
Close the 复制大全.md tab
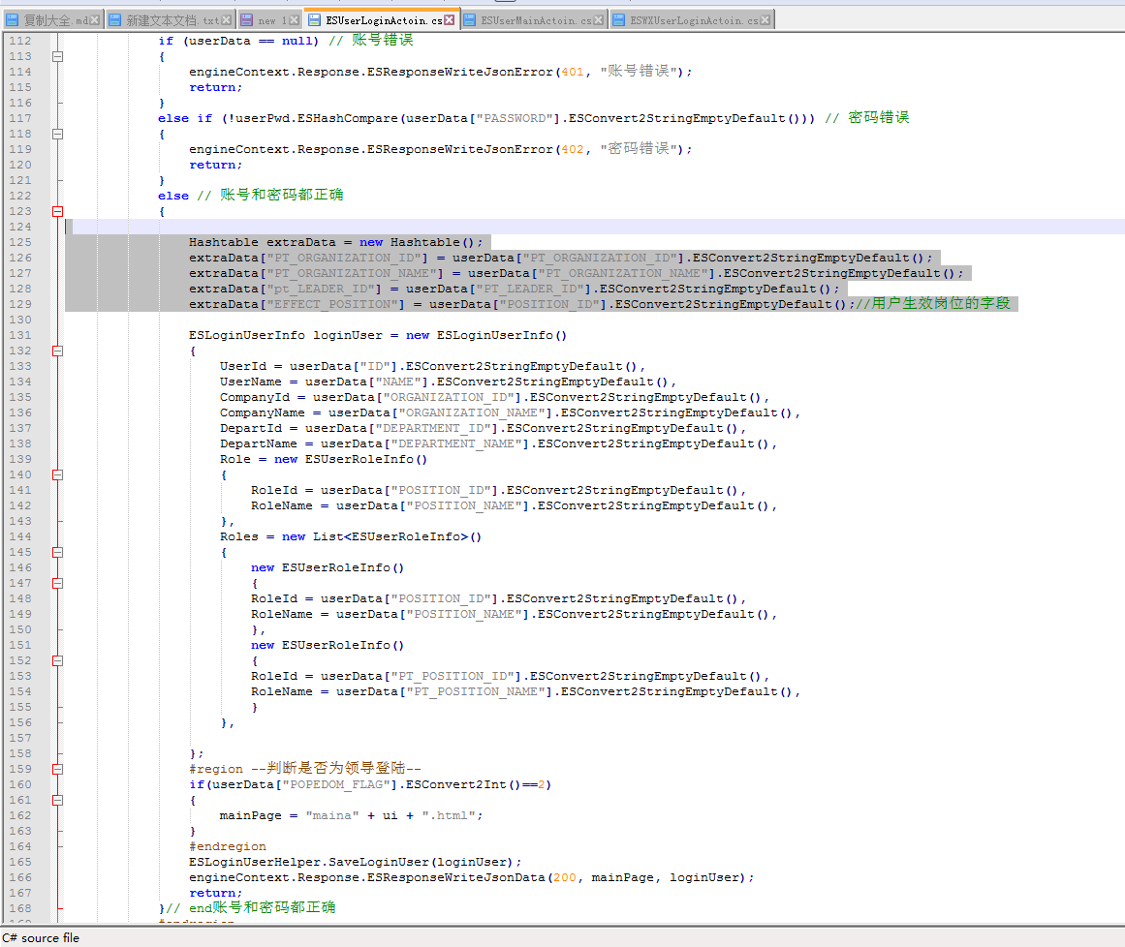coord(94,20)
